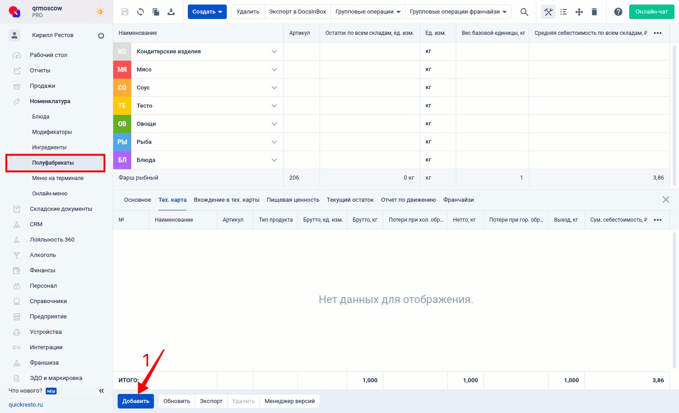Screen dimensions: 679x413
Task: Expand the Мясо category row
Action: (x=274, y=69)
